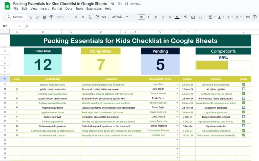
Task: Uncheck status box for Review contract terms
Action: click(x=244, y=84)
